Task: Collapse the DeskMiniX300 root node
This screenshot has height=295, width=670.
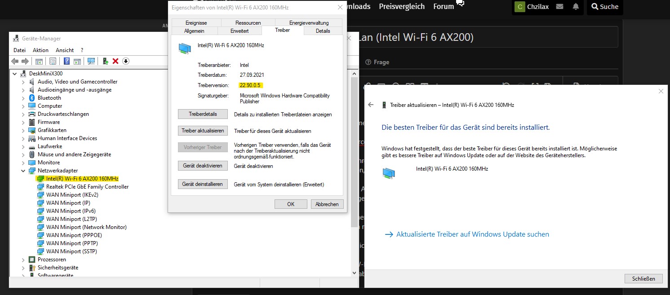Action: [x=15, y=74]
